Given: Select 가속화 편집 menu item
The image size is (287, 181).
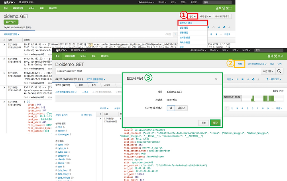Looking at the screenshot, I should click(x=193, y=42).
